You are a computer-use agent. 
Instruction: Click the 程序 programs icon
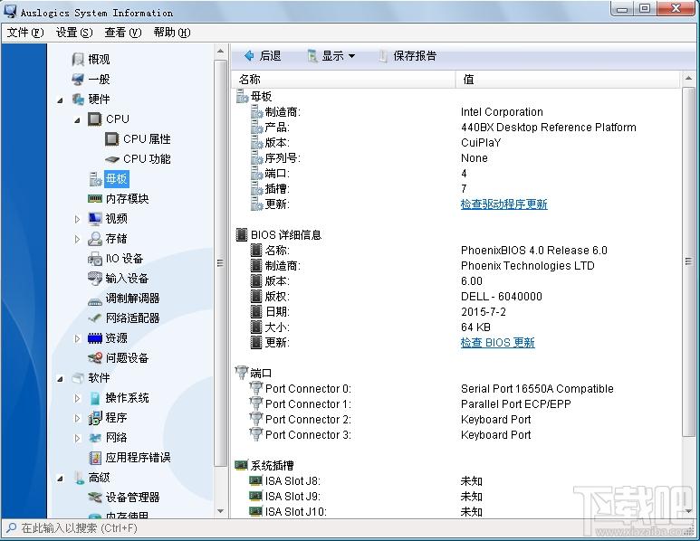[95, 418]
